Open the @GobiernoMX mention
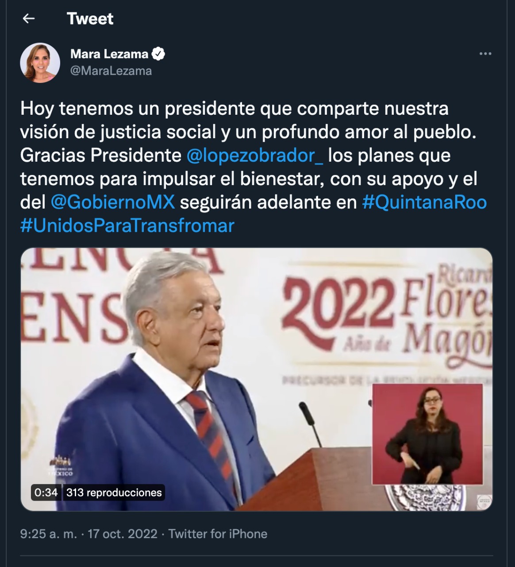 [x=113, y=202]
